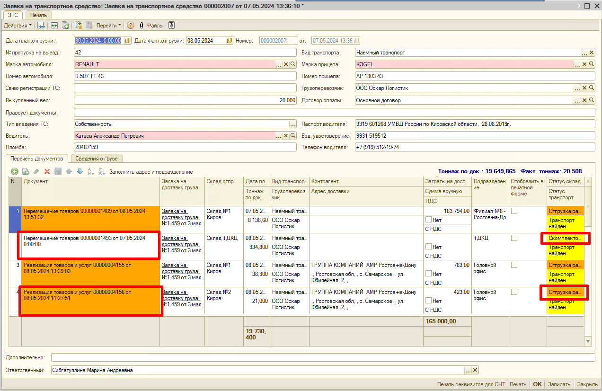Click the Записать button

coord(559,384)
